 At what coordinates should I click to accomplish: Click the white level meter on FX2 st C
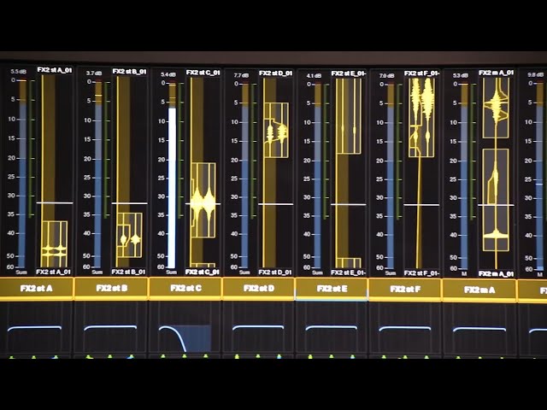tap(172, 188)
